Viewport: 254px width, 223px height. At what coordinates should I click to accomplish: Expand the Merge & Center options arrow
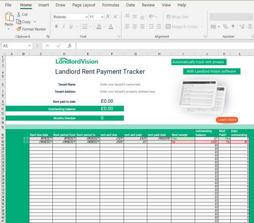tap(202, 27)
